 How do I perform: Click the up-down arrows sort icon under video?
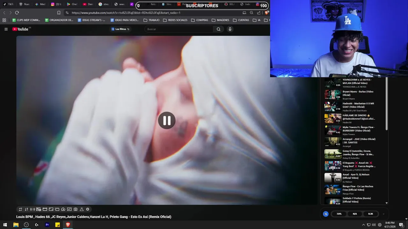coord(26,209)
